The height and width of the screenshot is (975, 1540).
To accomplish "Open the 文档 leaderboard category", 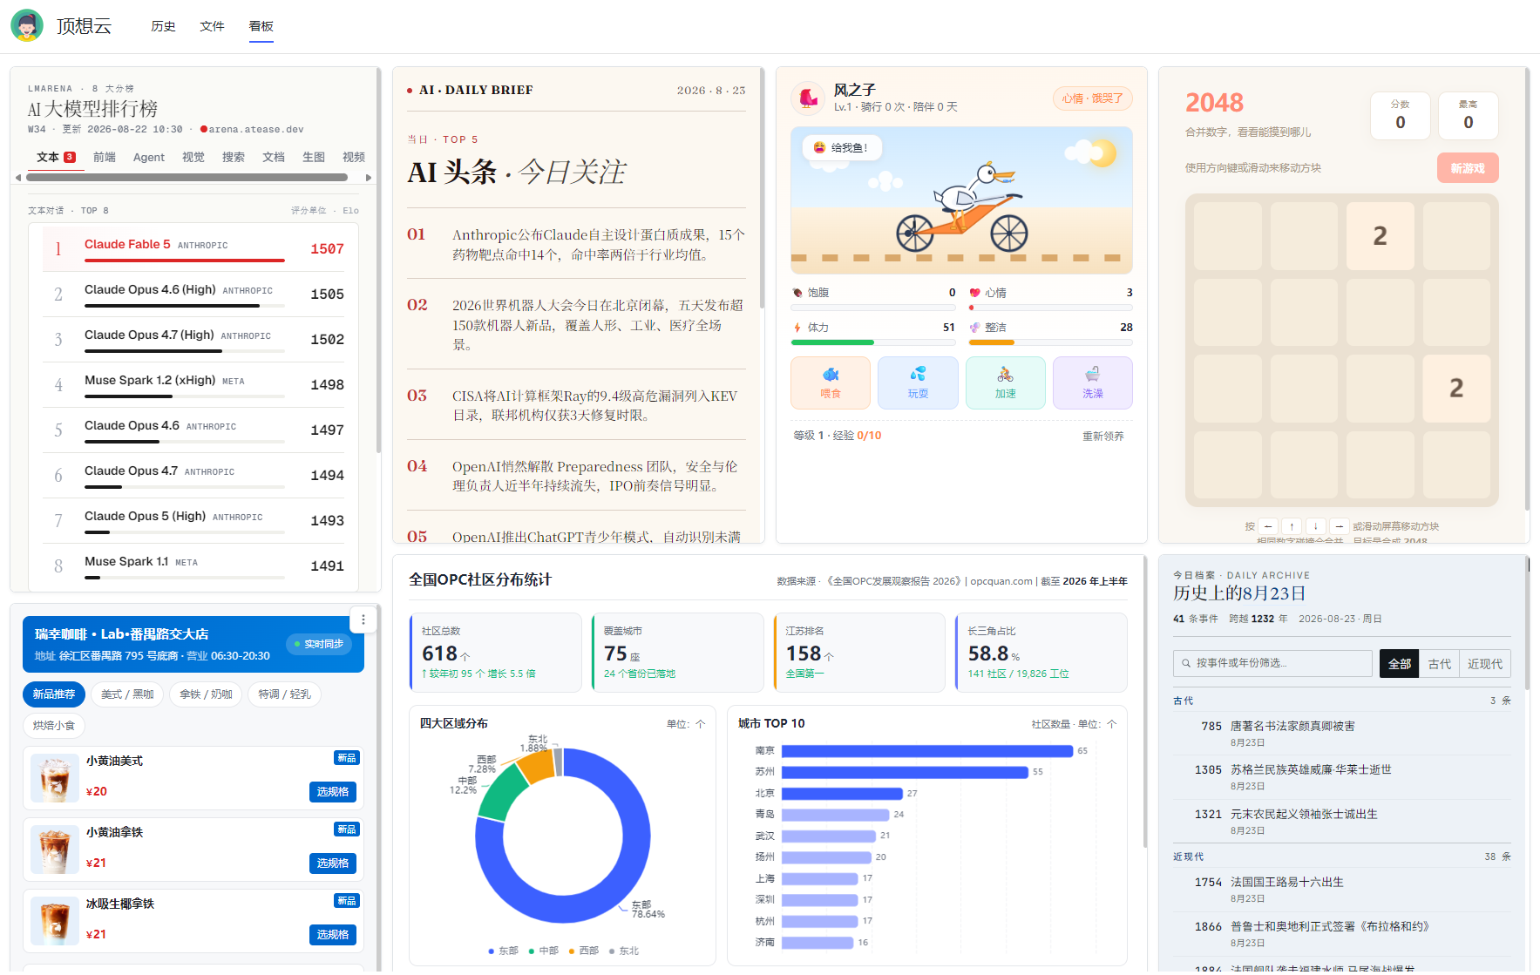I will tap(274, 157).
